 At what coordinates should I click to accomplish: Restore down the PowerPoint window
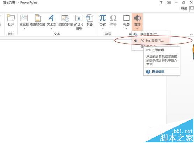pyautogui.click(x=184, y=2)
